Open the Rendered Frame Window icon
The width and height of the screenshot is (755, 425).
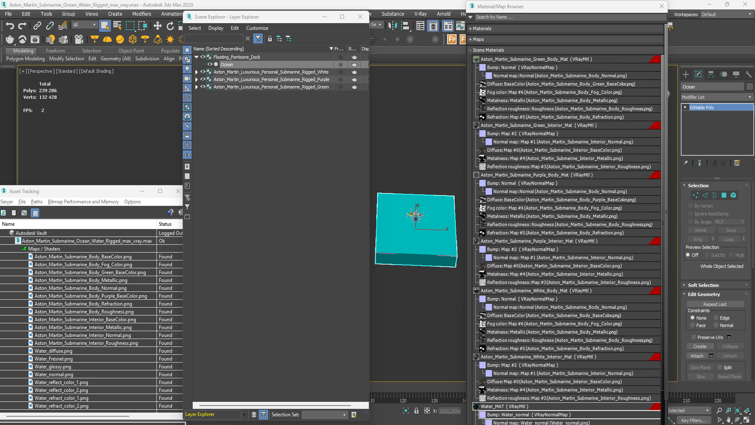coord(35,39)
